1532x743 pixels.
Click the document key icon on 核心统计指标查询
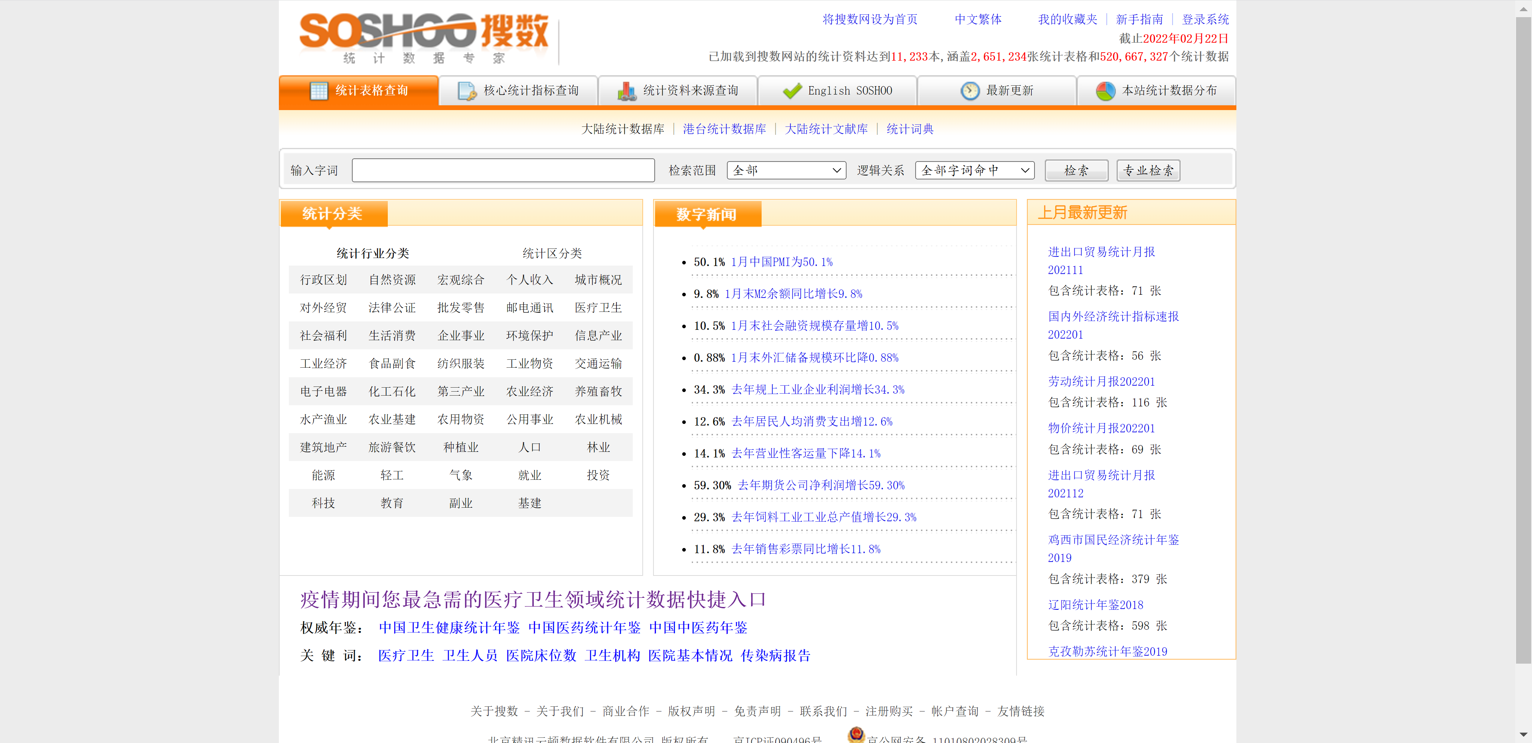[x=467, y=91]
